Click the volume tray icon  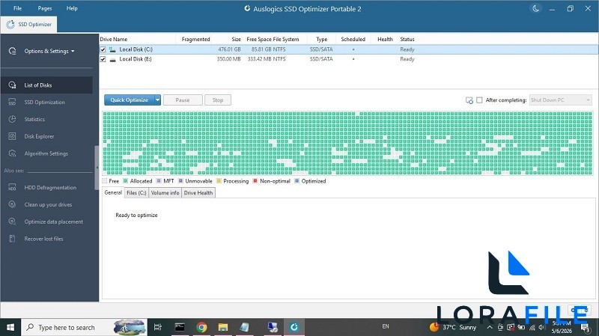click(x=541, y=327)
